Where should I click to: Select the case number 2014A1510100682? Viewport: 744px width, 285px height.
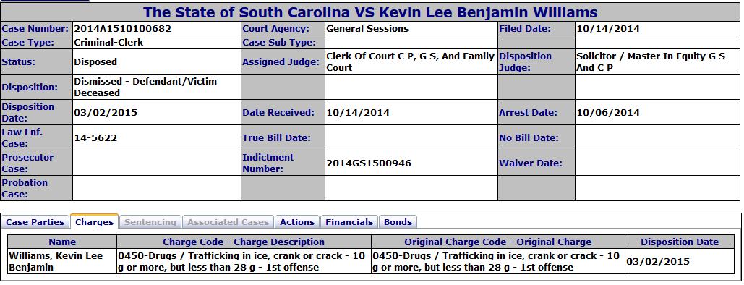(122, 28)
